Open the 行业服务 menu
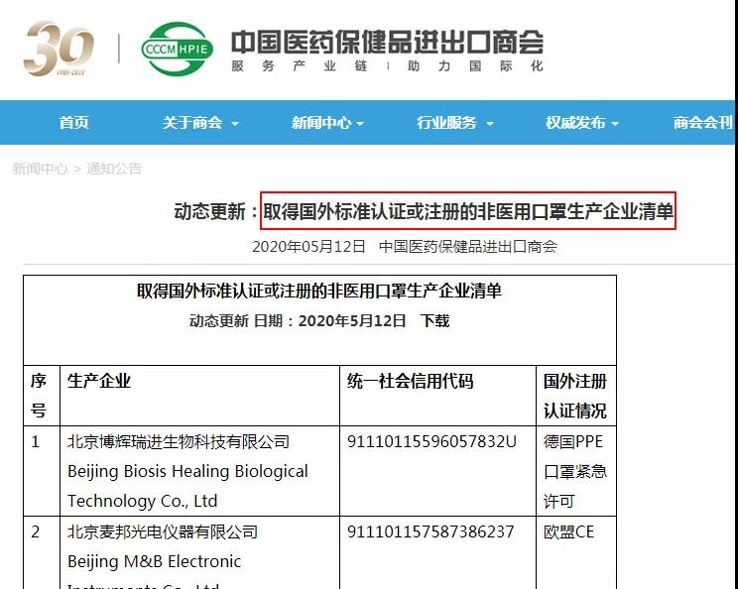Viewport: 738px width, 589px height. point(446,123)
